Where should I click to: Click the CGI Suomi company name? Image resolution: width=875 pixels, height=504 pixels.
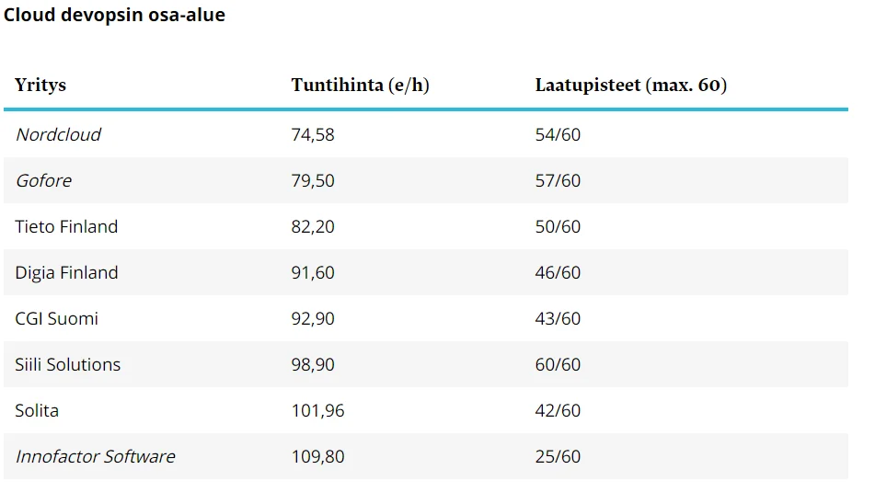click(56, 318)
